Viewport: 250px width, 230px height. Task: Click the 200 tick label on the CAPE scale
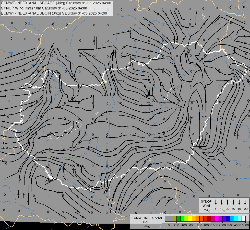tap(176, 225)
